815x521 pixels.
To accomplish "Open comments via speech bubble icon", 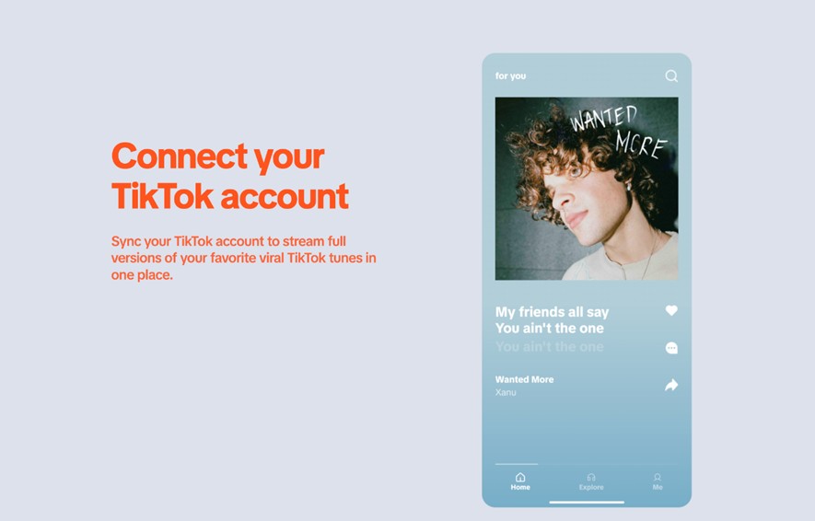I will coord(671,348).
